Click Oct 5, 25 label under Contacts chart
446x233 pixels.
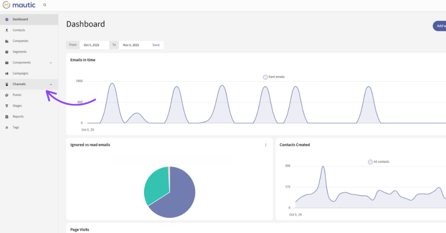click(296, 215)
